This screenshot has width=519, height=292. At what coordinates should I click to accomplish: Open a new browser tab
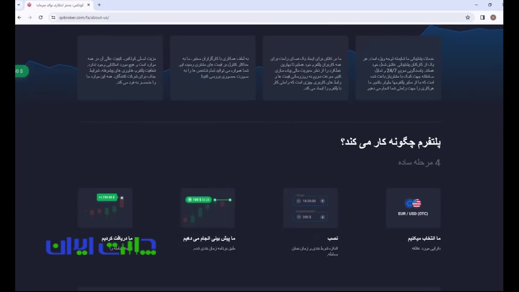click(99, 5)
